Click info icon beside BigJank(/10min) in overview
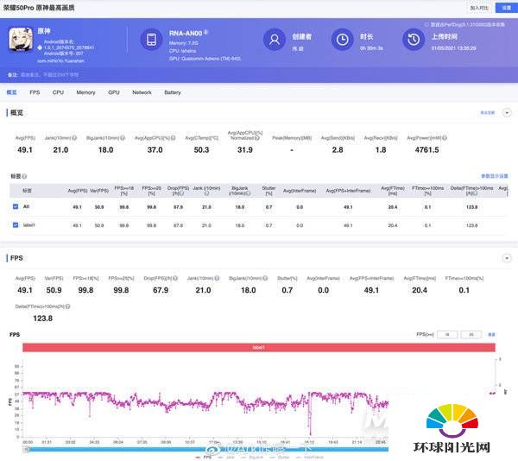This screenshot has width=518, height=461. tap(123, 138)
